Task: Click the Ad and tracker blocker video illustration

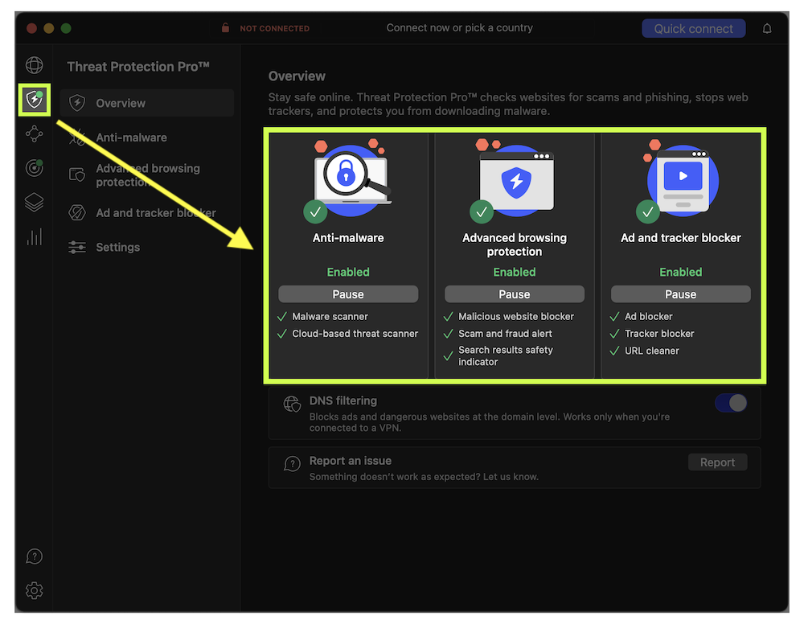Action: (x=680, y=181)
